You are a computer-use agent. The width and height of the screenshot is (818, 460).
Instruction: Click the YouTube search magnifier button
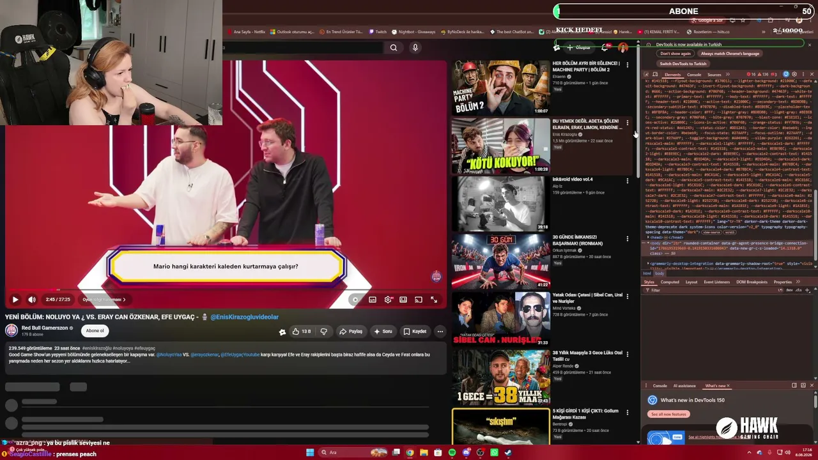(394, 47)
